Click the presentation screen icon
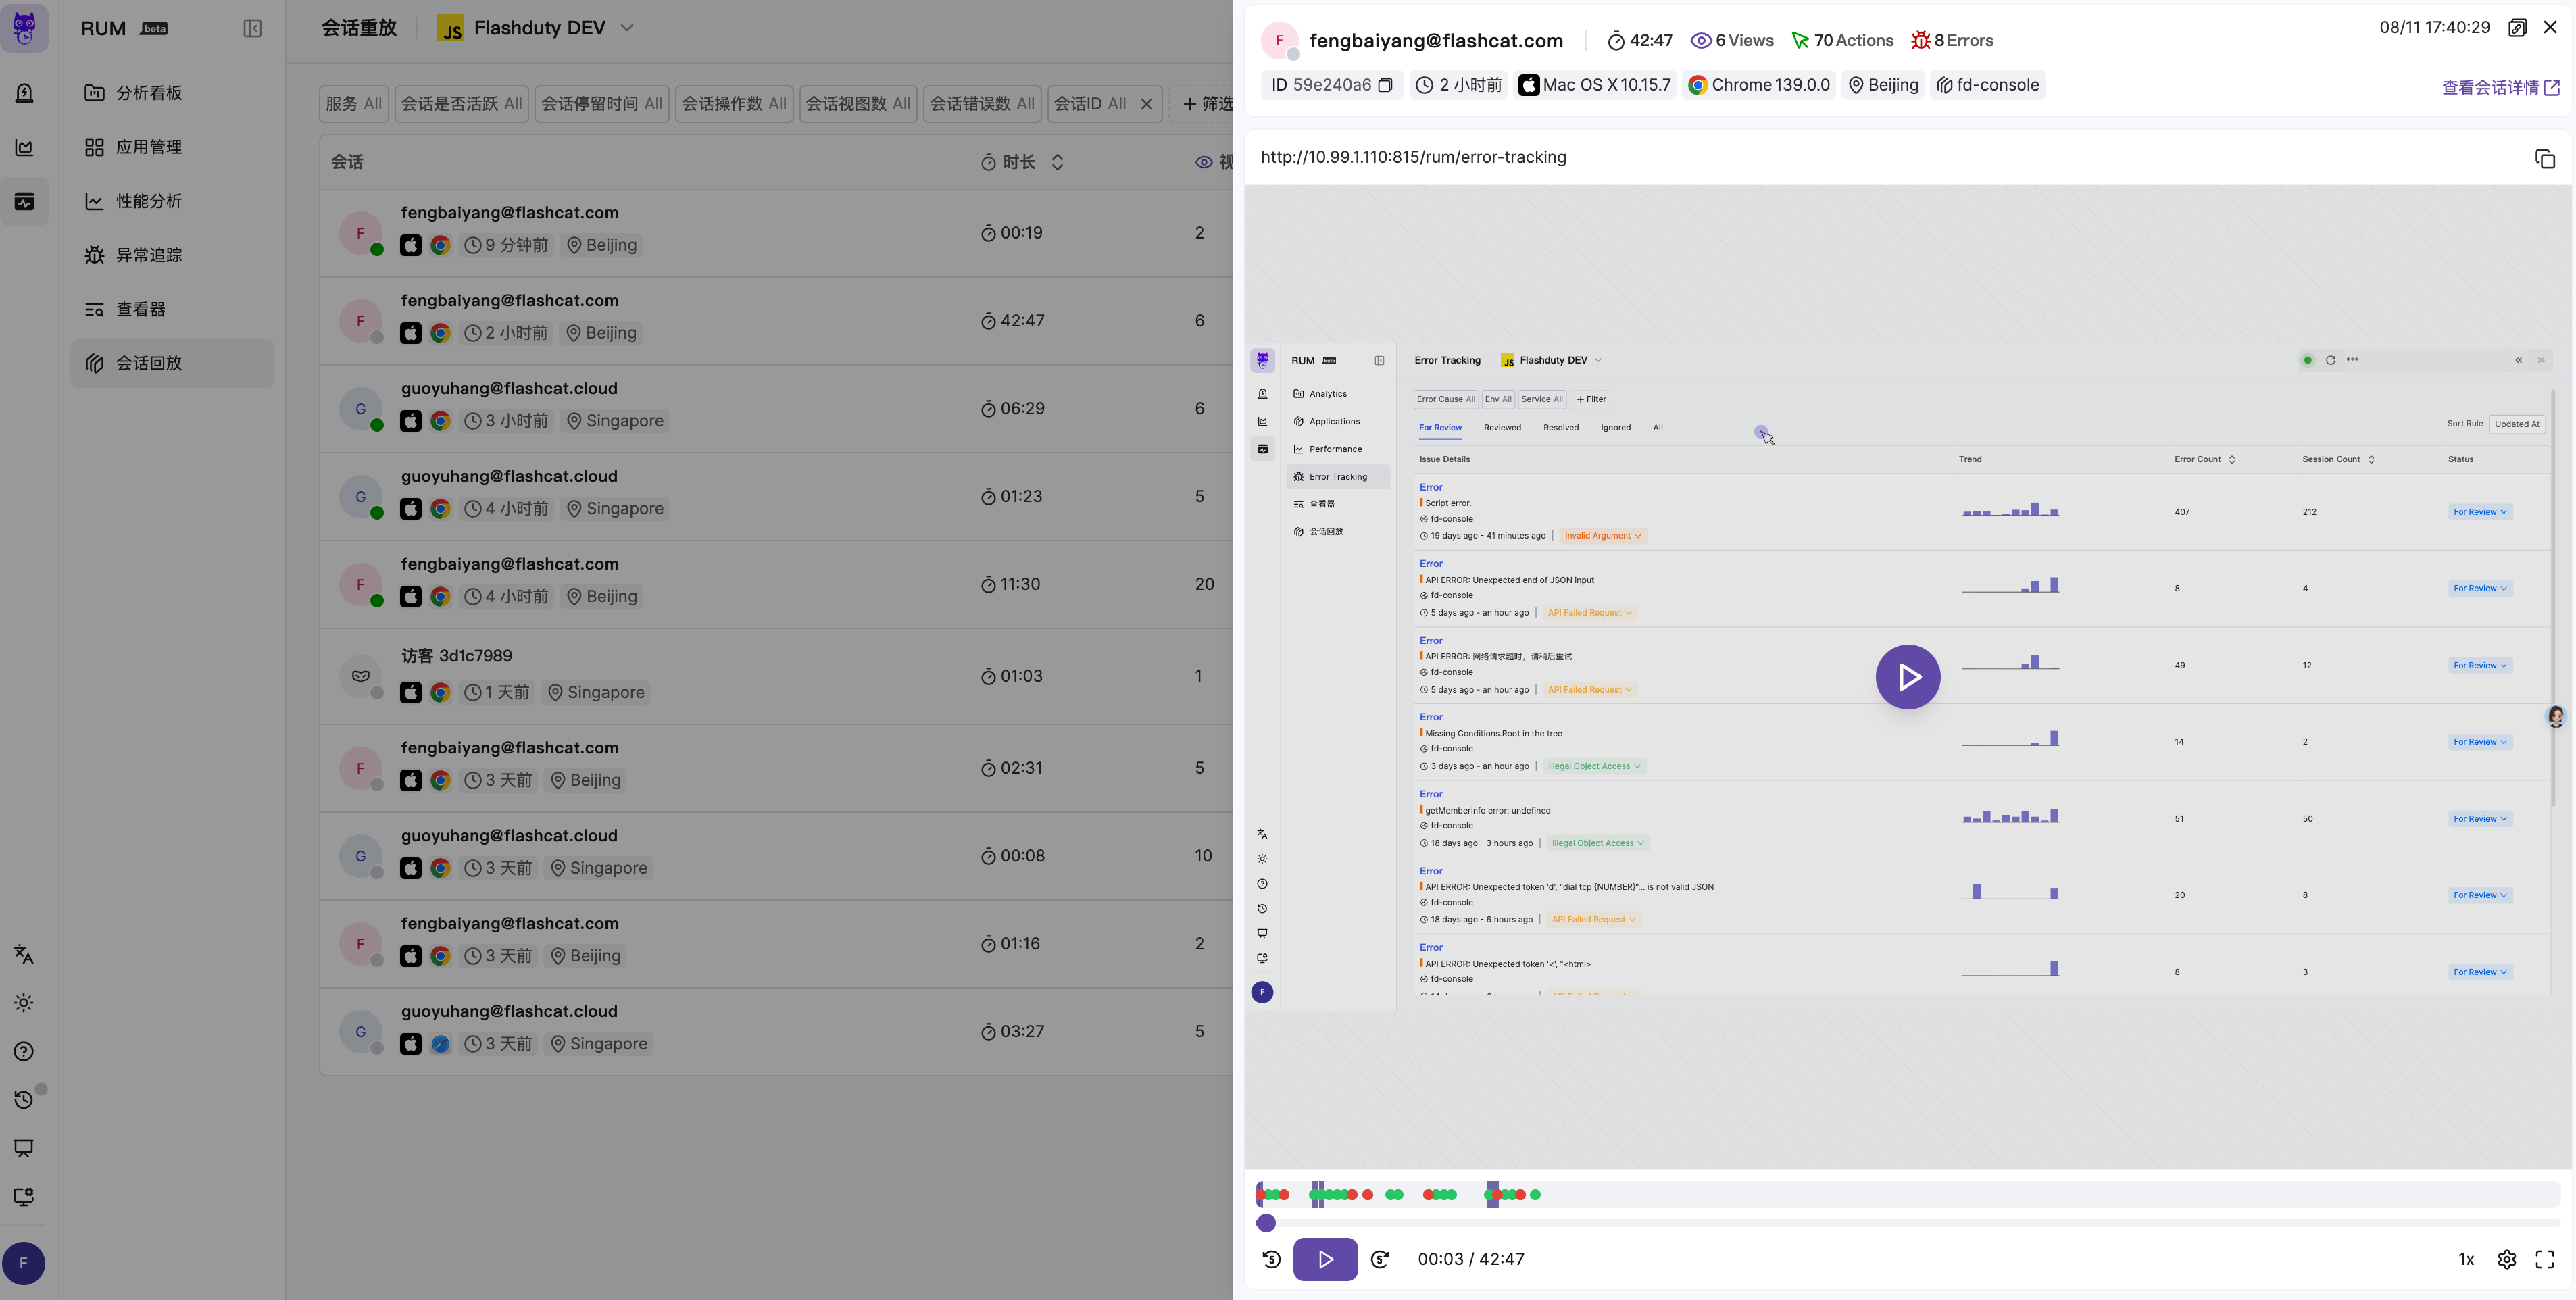Viewport: 2576px width, 1300px height. [x=24, y=1148]
